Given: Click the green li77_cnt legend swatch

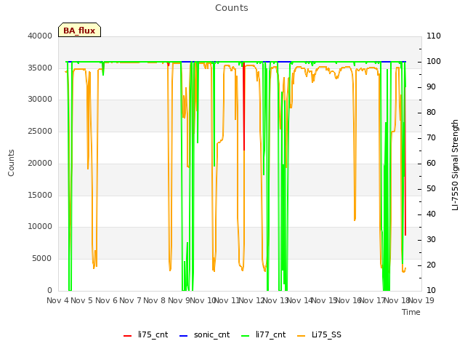Looking at the screenshot, I should coord(246,336).
